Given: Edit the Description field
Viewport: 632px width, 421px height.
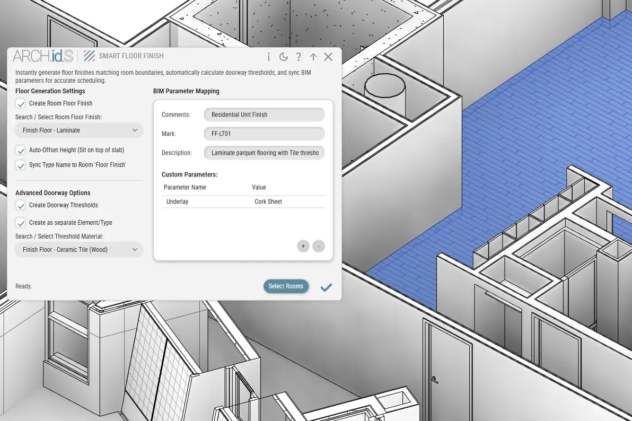Looking at the screenshot, I should point(265,153).
